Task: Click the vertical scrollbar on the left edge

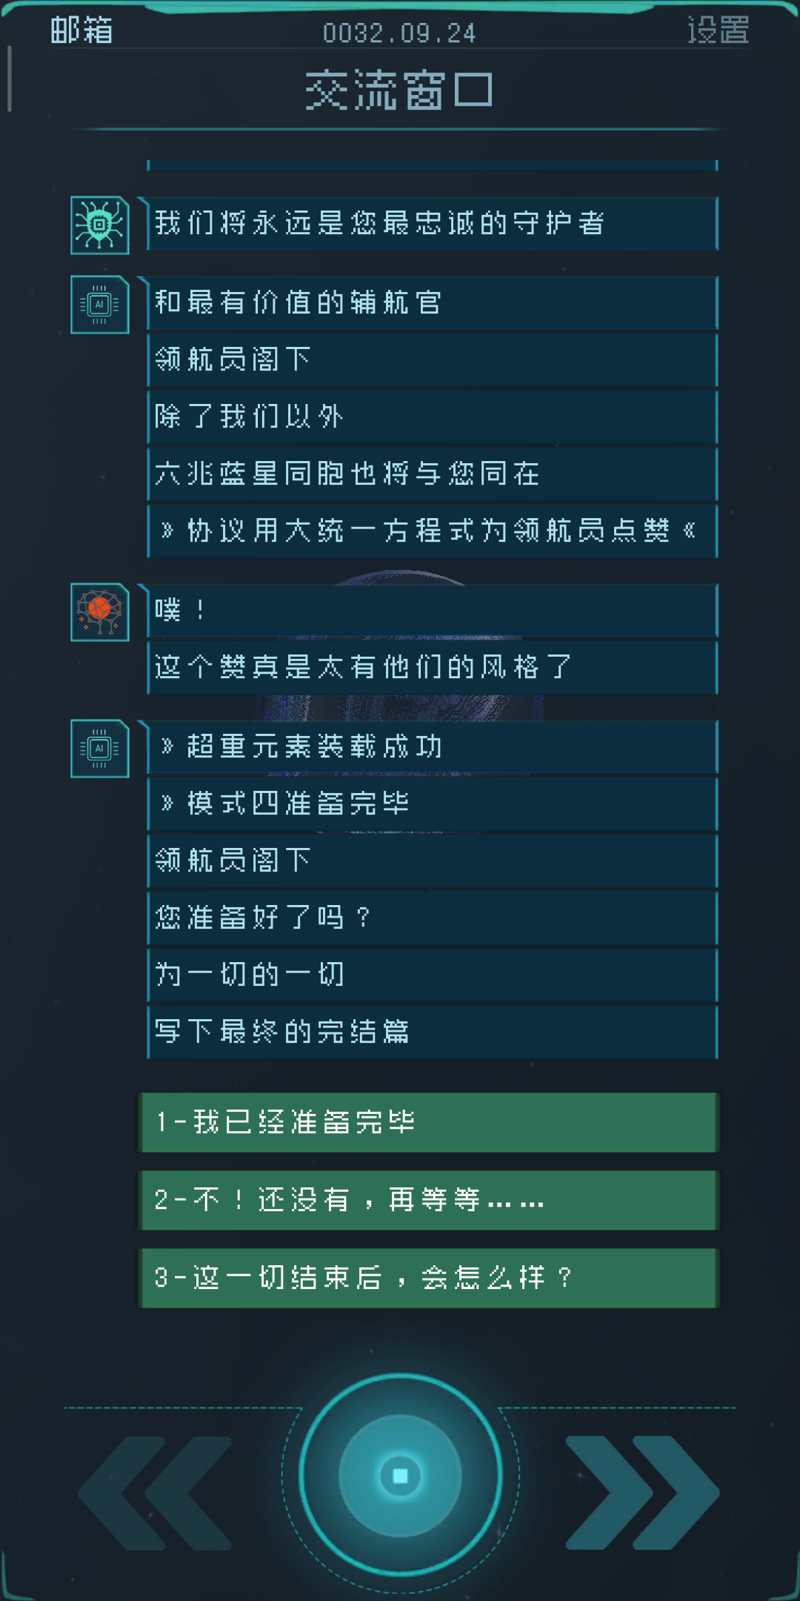Action: coord(9,79)
